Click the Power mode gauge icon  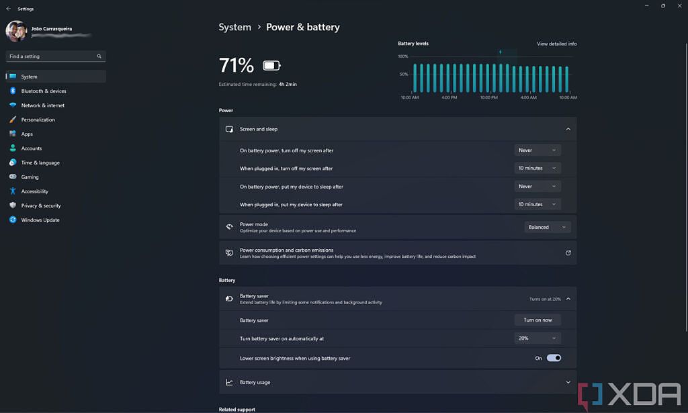(230, 226)
